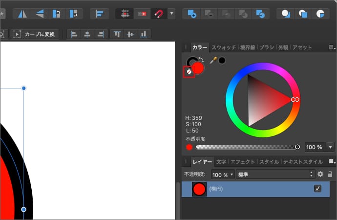Toggle the force pixel alignment icon

tap(125, 14)
